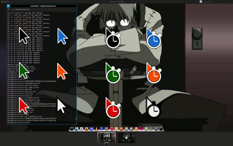Click line 'RezoWhite/cursors/left_ptr_help'
233x146 pixels.
pos(23,85)
